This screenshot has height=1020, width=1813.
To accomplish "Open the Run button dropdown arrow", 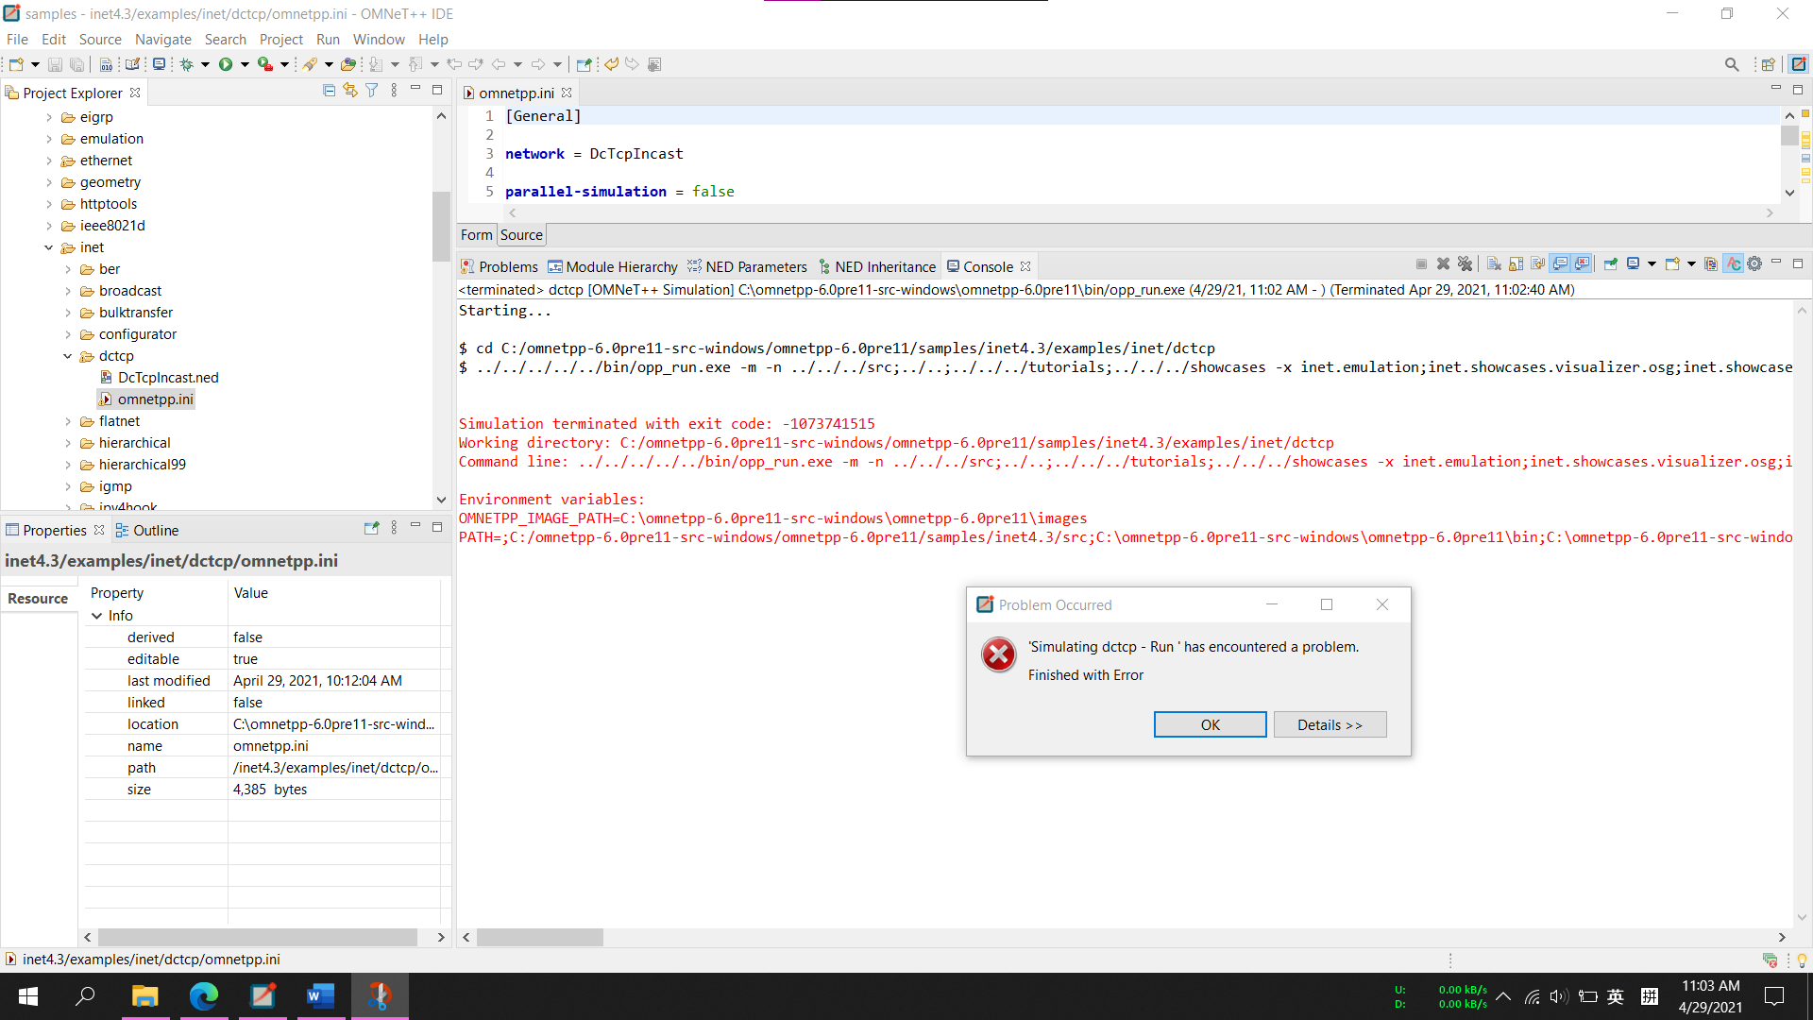I will point(245,64).
